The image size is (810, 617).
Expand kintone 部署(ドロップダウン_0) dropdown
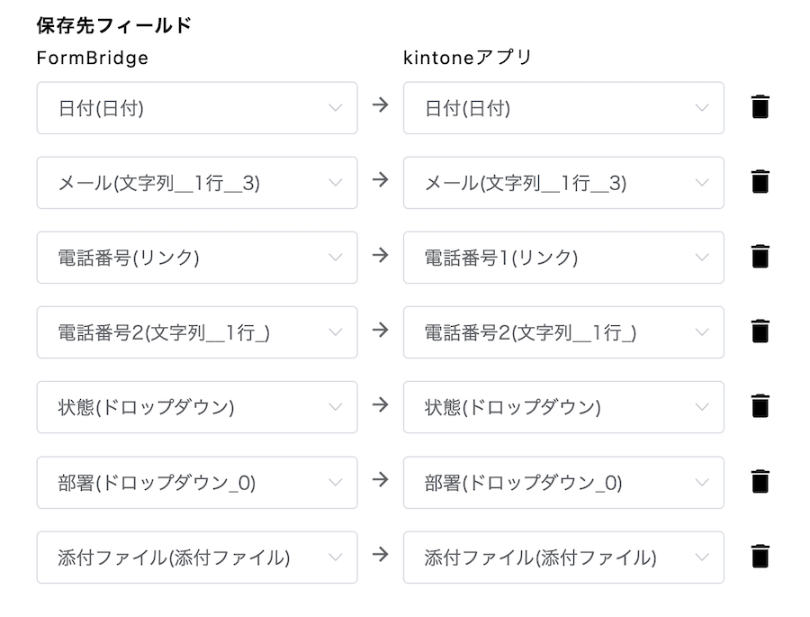point(563,483)
